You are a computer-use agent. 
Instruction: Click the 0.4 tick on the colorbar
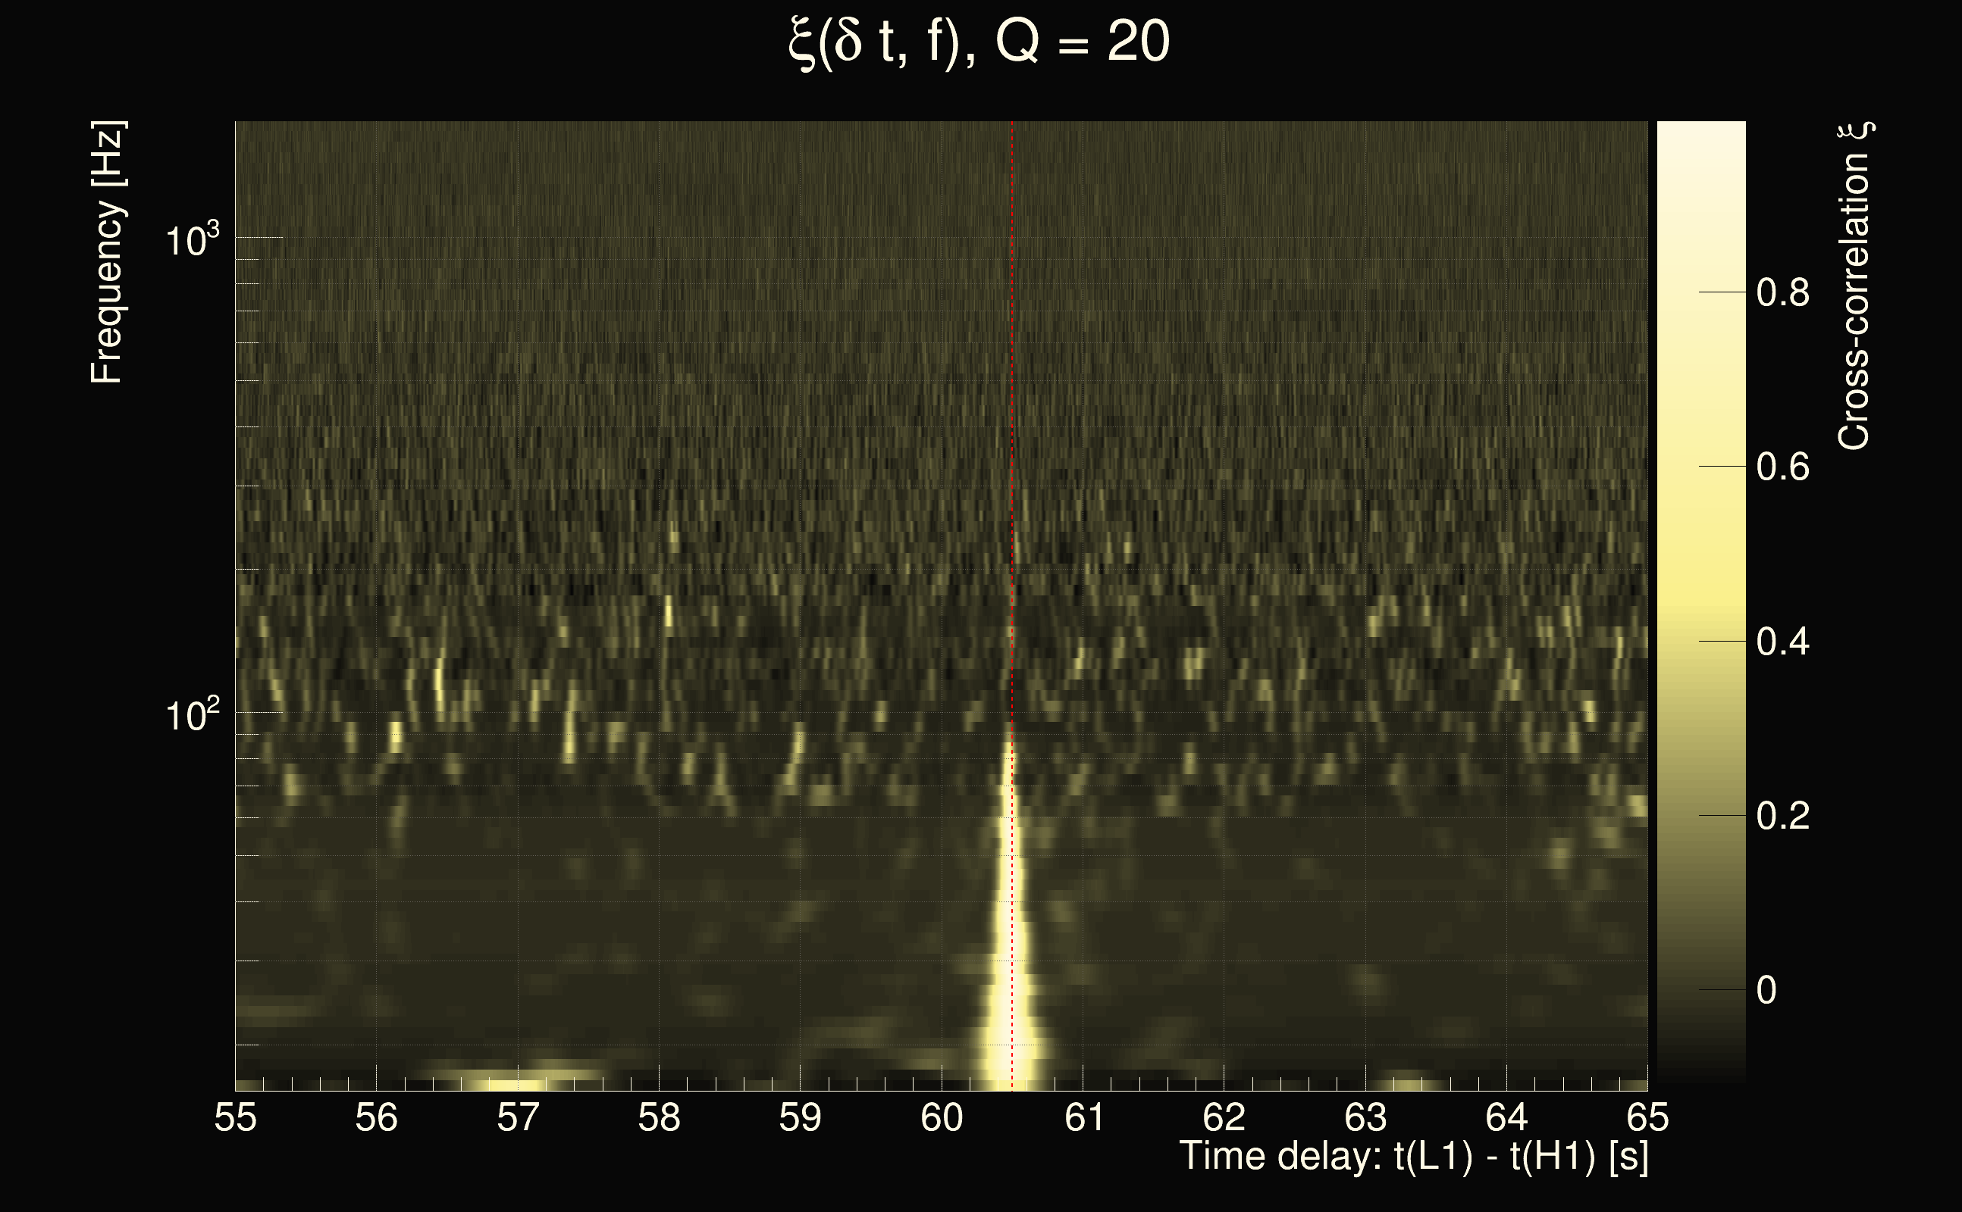click(x=1782, y=642)
